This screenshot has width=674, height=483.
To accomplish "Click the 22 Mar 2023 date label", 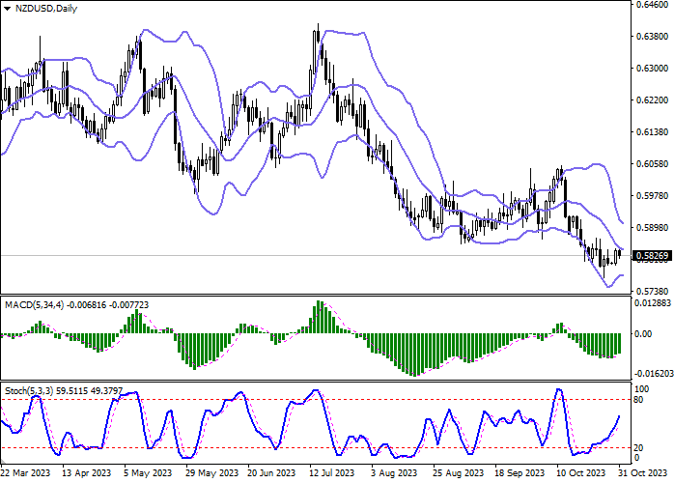I will (26, 474).
